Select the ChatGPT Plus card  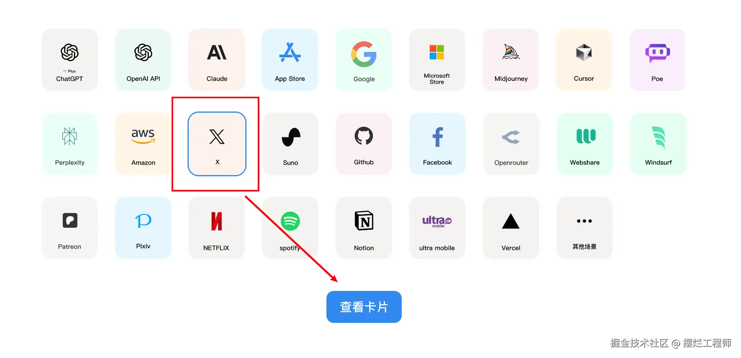[x=70, y=60]
